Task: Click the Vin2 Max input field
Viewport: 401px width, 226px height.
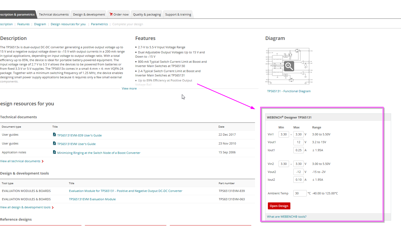Action: click(x=298, y=164)
